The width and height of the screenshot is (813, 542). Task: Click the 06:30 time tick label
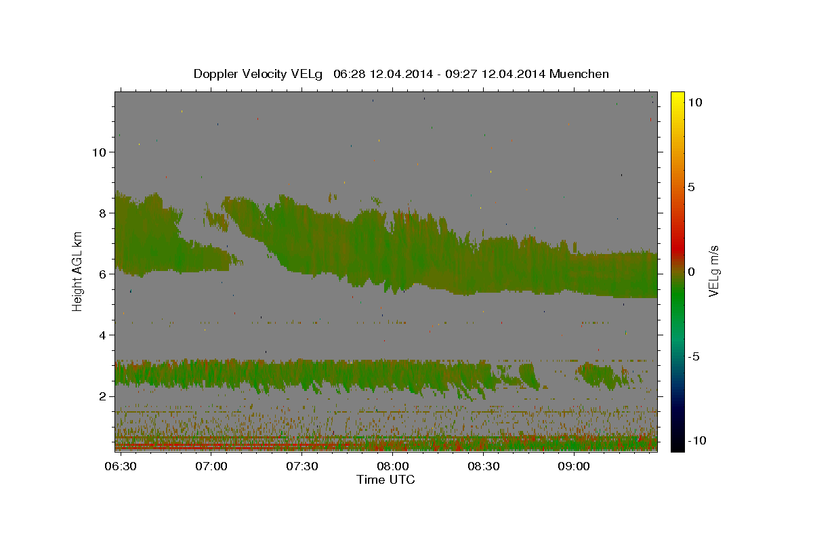pyautogui.click(x=121, y=467)
